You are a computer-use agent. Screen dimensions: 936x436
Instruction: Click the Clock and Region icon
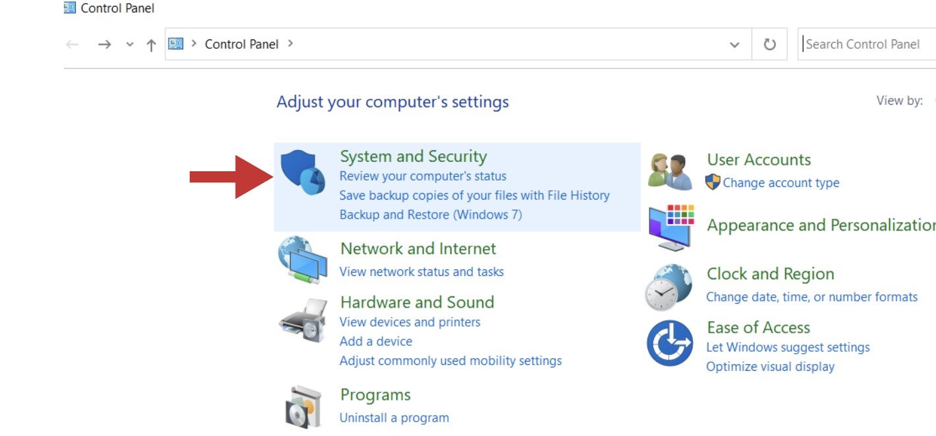[669, 287]
